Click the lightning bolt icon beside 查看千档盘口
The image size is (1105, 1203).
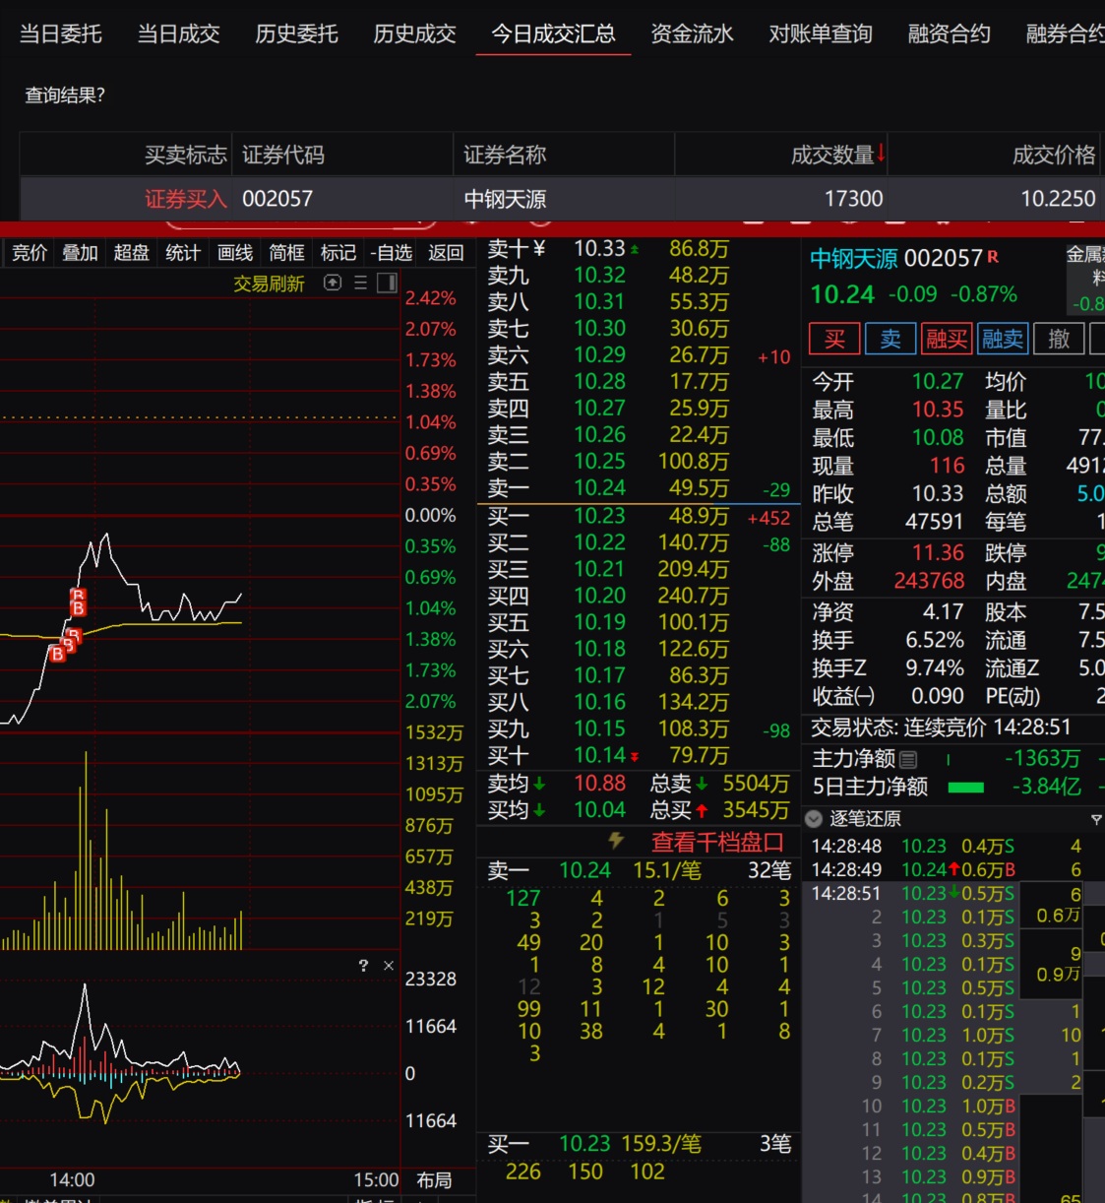pyautogui.click(x=616, y=840)
